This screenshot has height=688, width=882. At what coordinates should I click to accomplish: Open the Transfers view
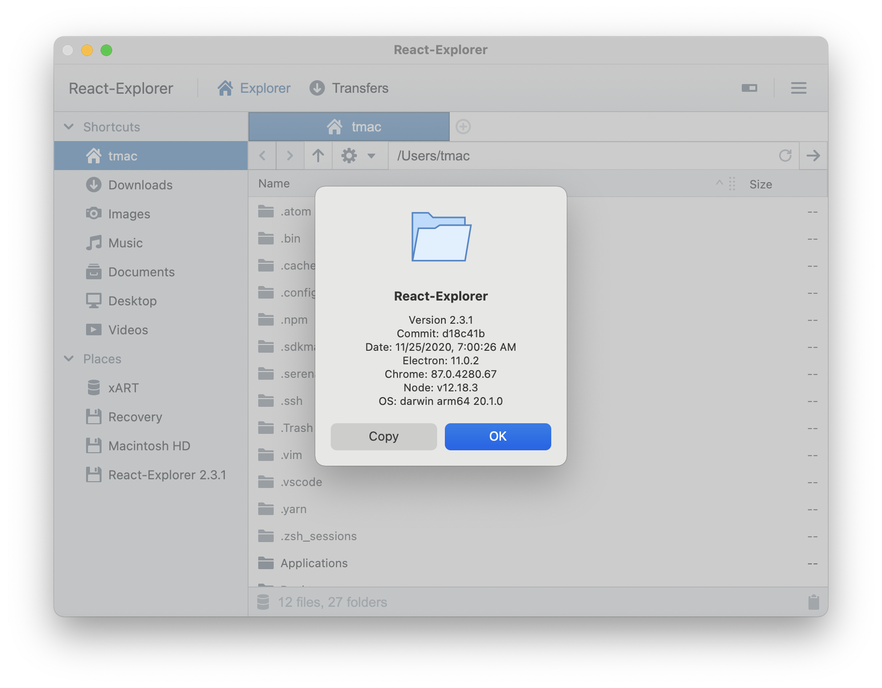(349, 88)
